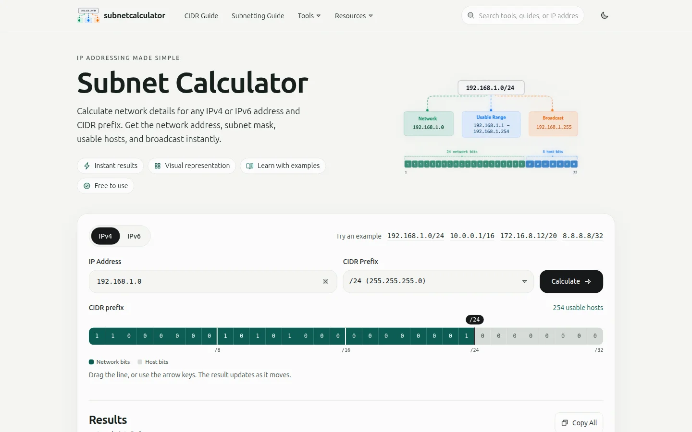Try the example 172.16.8.12/20
692x432 pixels.
pos(529,236)
